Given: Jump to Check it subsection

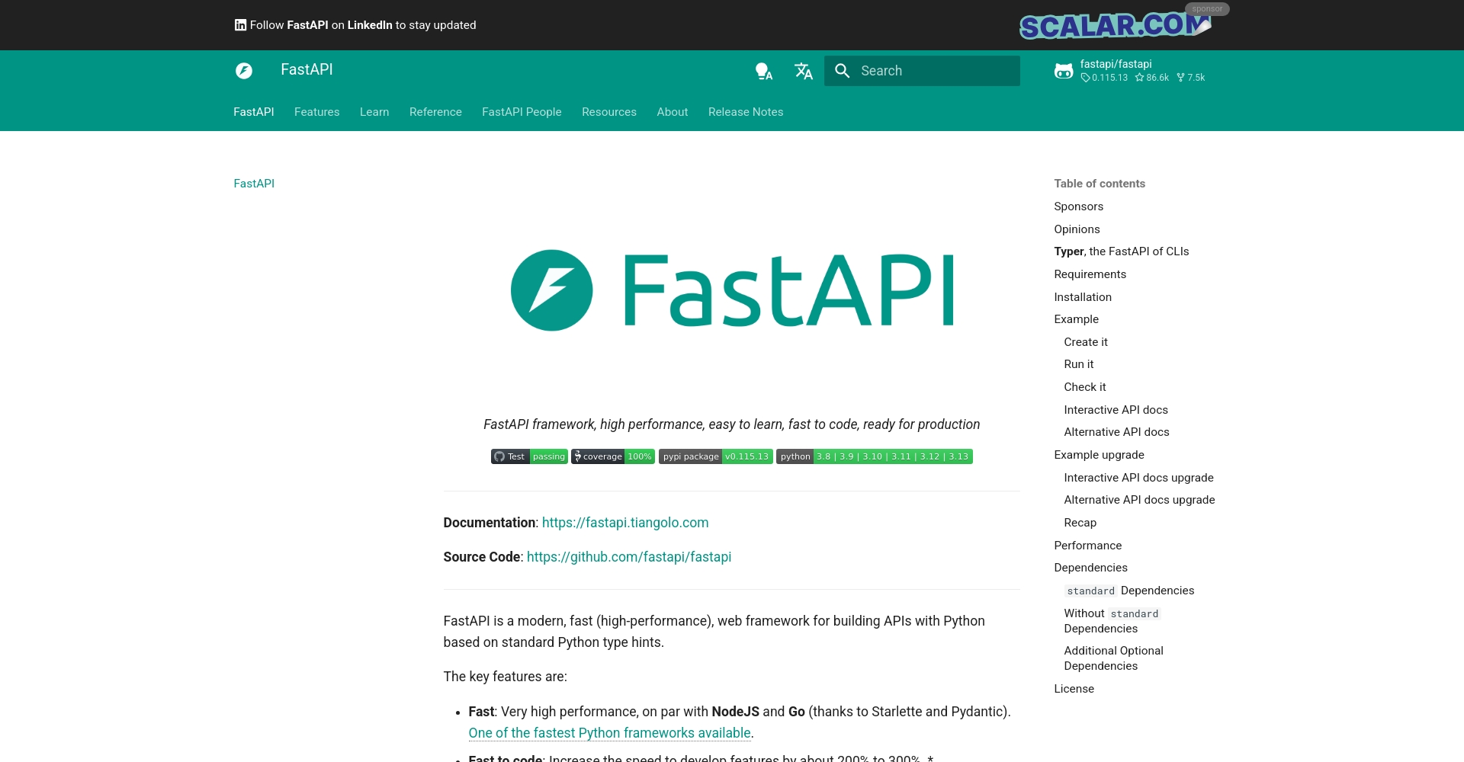Looking at the screenshot, I should click(x=1085, y=387).
